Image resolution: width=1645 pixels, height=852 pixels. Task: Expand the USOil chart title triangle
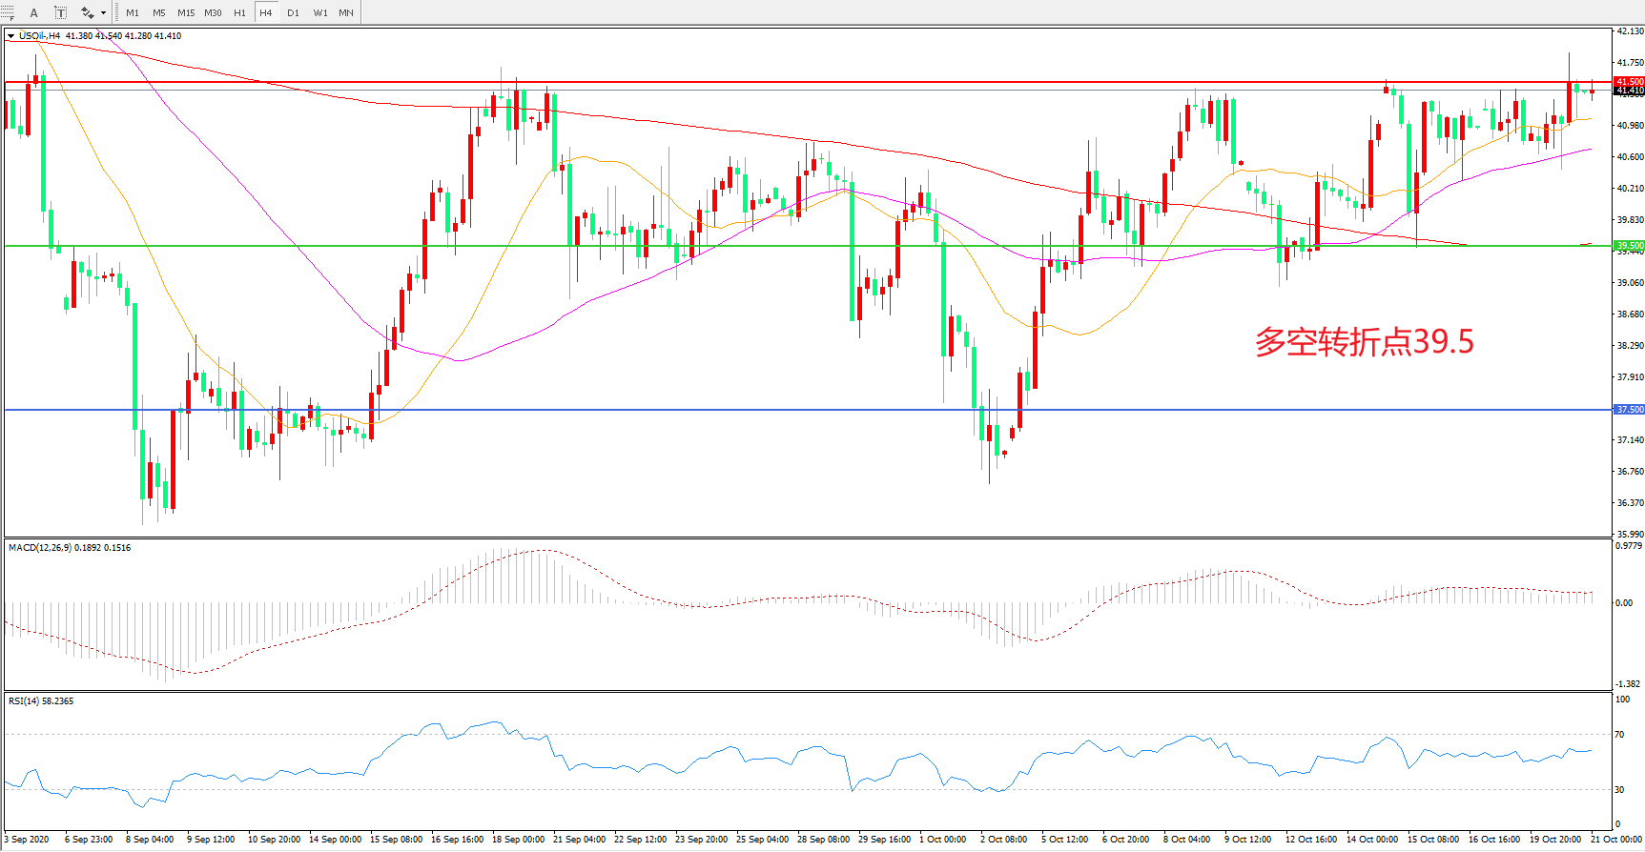click(x=10, y=36)
